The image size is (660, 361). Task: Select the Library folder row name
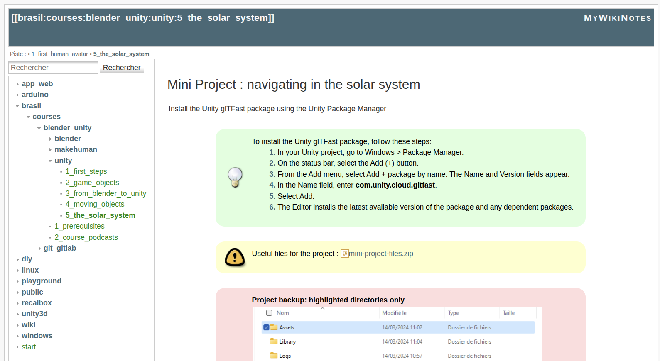287,341
